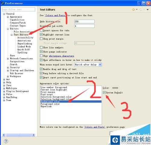Select Compare/Patch tree item

18,23
